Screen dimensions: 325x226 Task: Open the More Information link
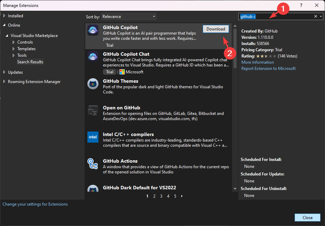point(257,62)
